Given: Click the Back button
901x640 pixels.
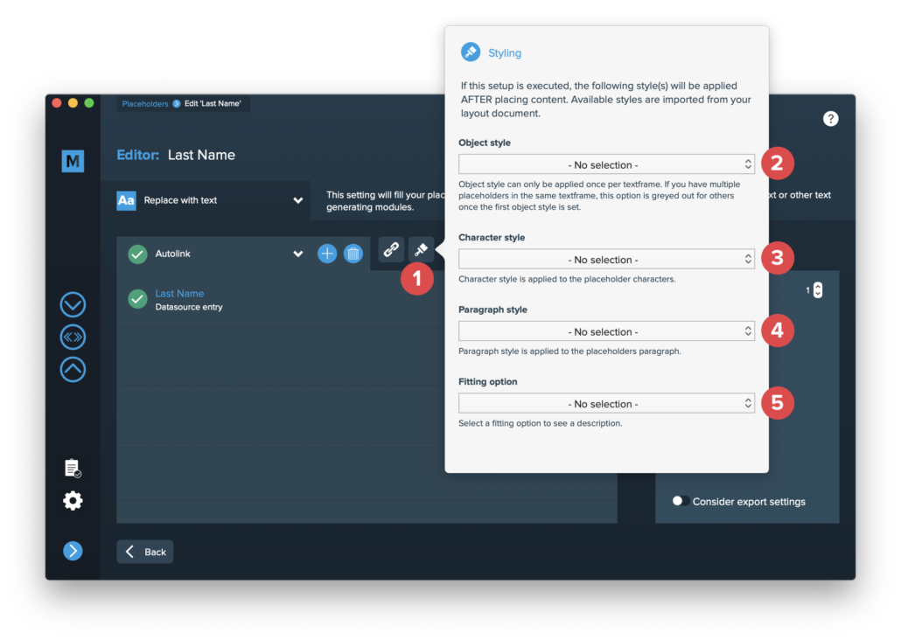Looking at the screenshot, I should (x=145, y=552).
